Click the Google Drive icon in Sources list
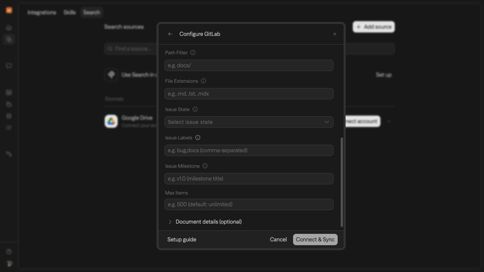This screenshot has height=272, width=484. tap(111, 121)
